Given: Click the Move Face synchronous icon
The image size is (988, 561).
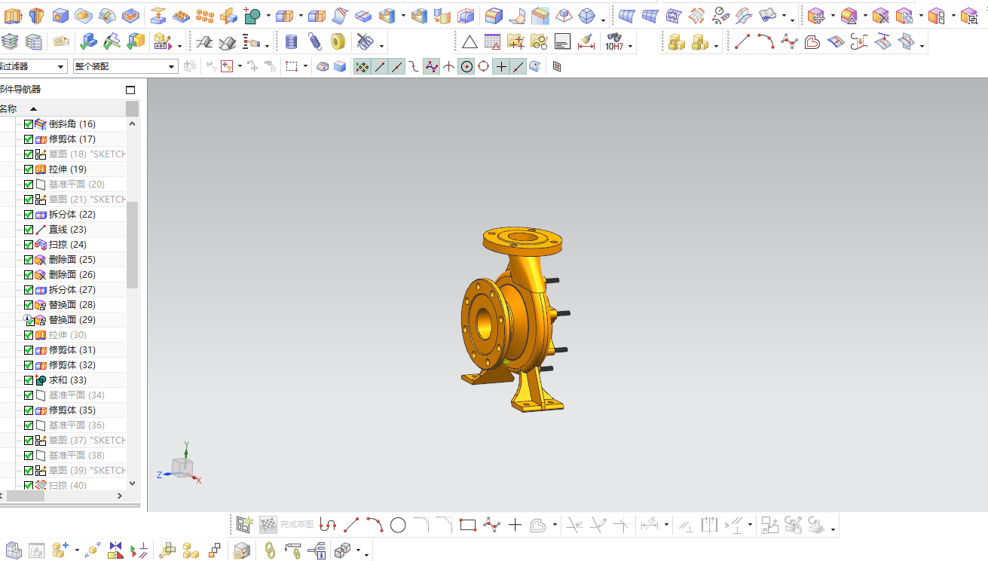Looking at the screenshot, I should point(816,15).
